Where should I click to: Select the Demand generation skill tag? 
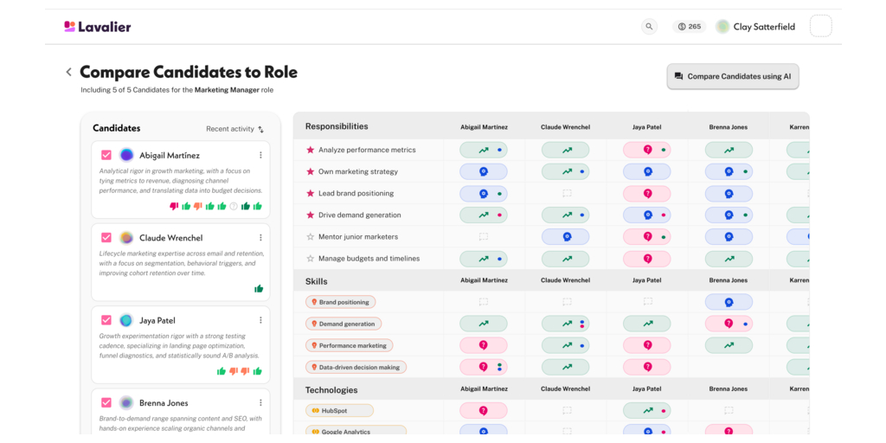point(343,324)
